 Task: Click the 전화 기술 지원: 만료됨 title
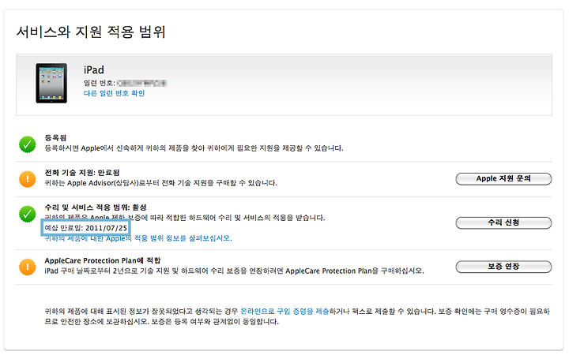82,173
